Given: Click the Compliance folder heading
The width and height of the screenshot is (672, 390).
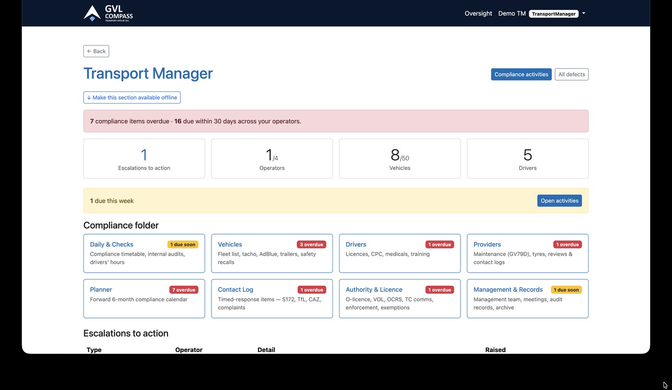Looking at the screenshot, I should [121, 225].
